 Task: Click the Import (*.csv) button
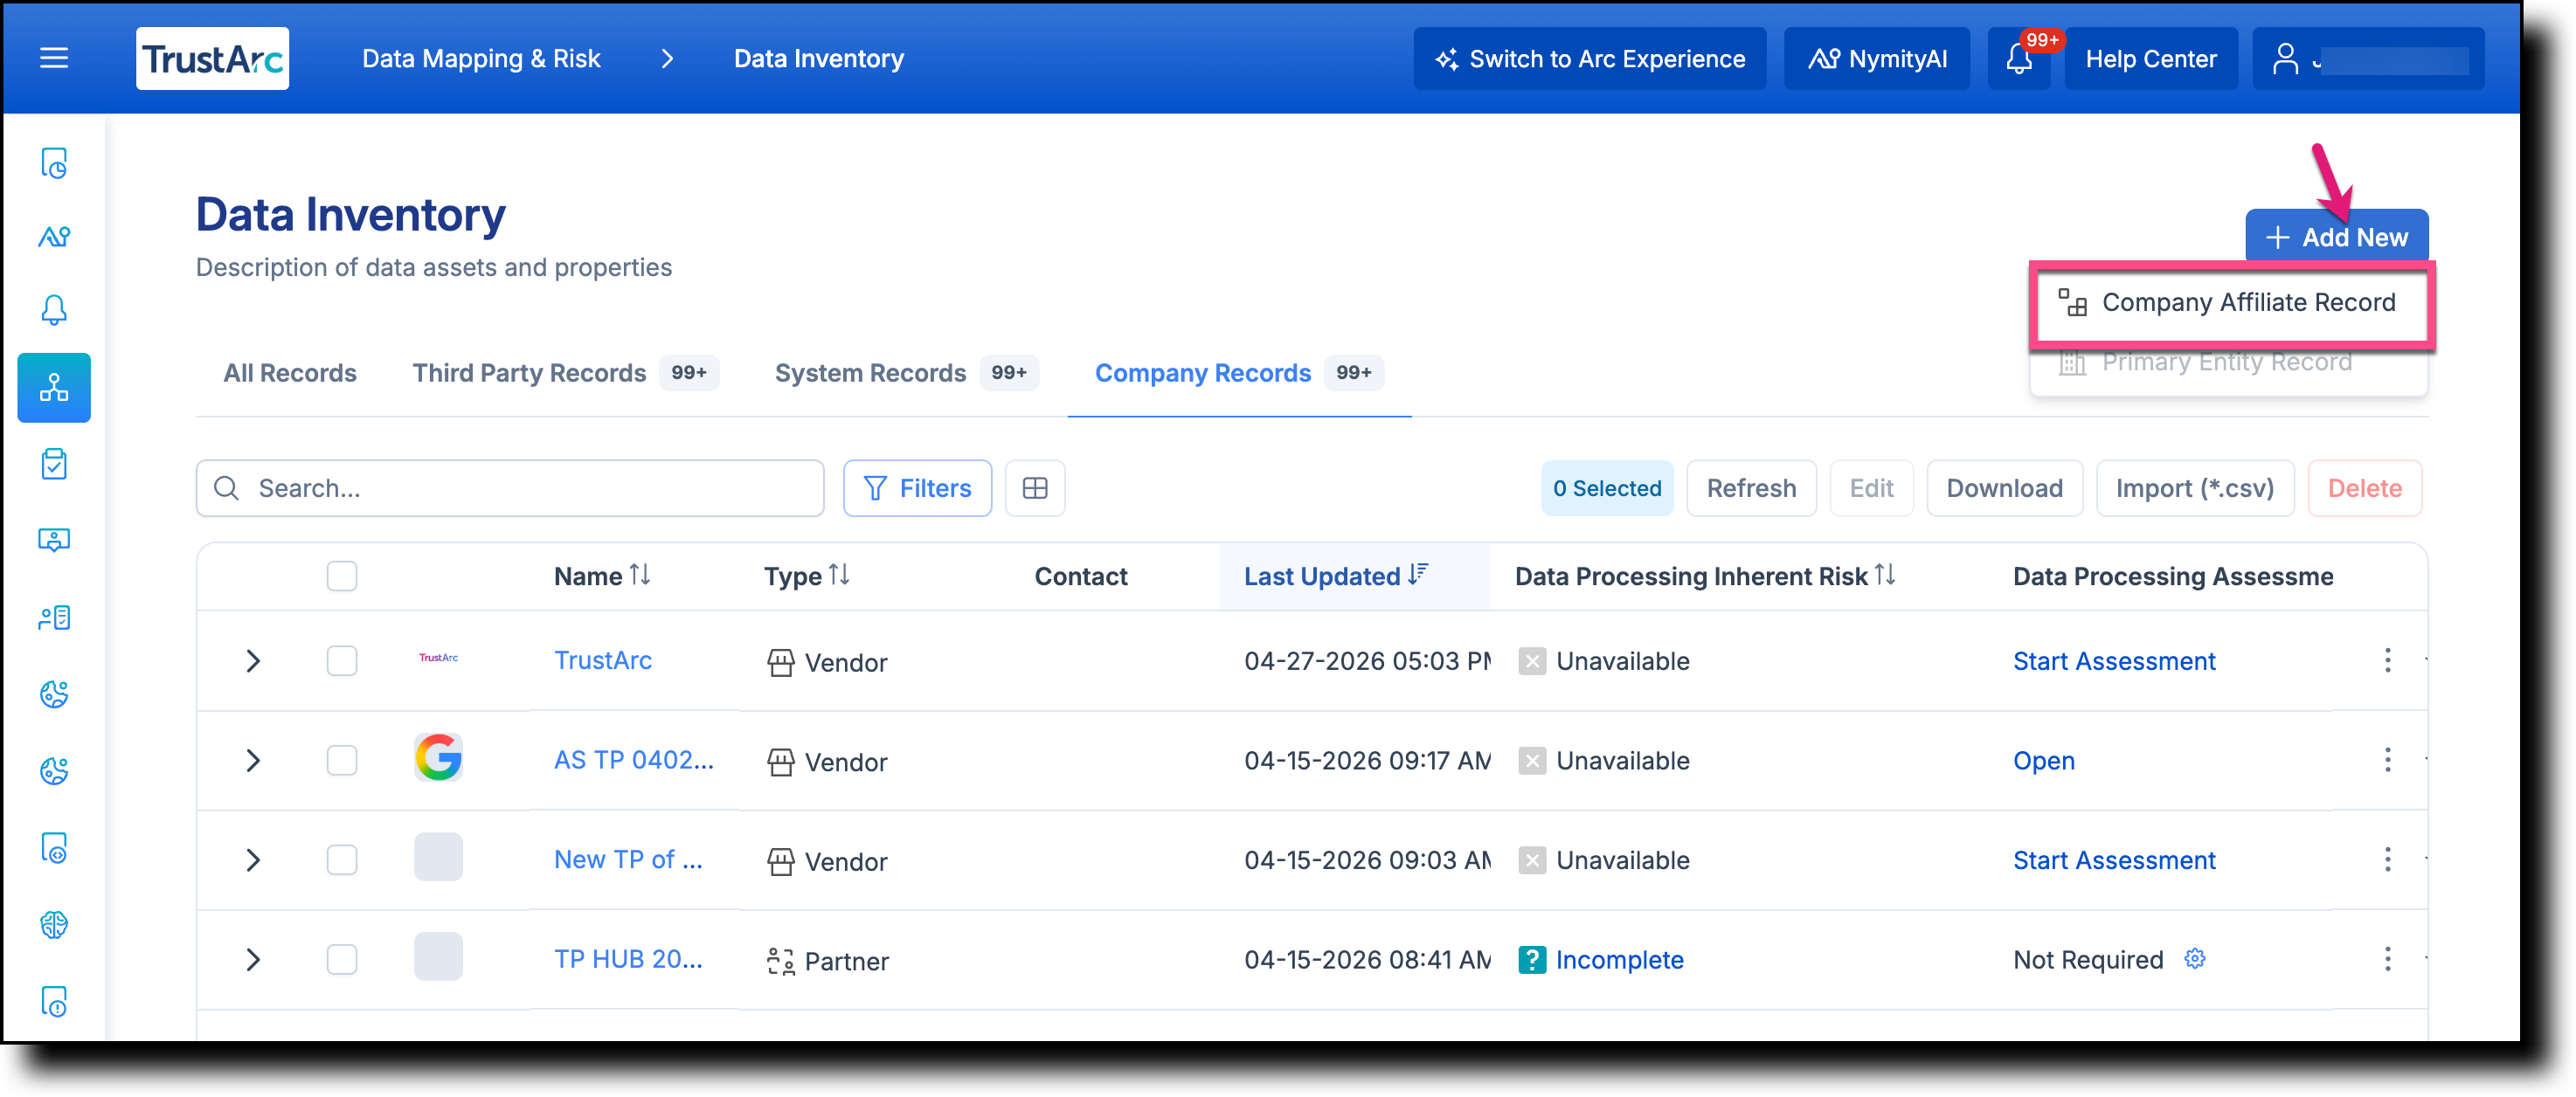(x=2194, y=487)
